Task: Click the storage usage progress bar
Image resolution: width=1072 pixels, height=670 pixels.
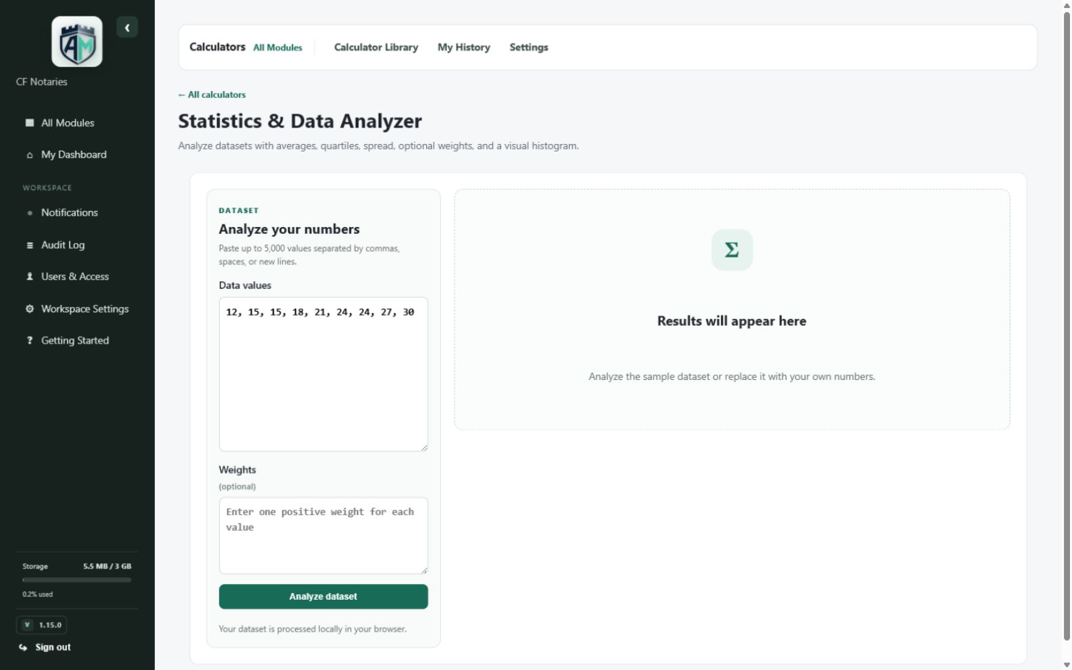Action: pyautogui.click(x=77, y=580)
